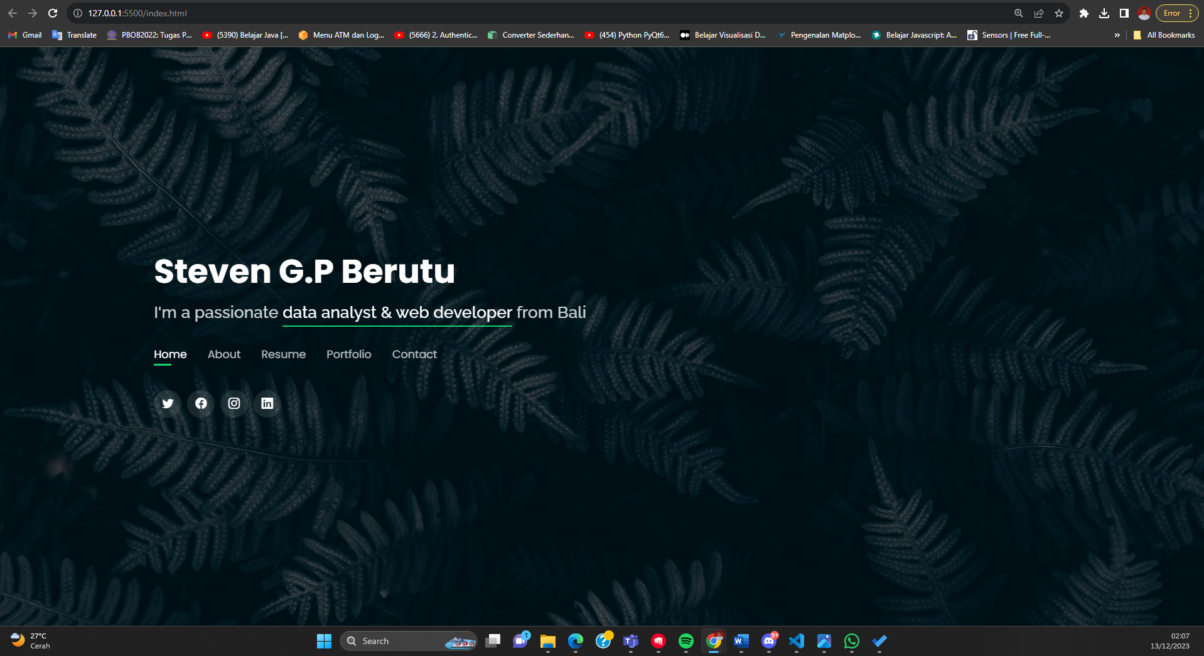1204x656 pixels.
Task: Open the Facebook social icon
Action: point(201,403)
